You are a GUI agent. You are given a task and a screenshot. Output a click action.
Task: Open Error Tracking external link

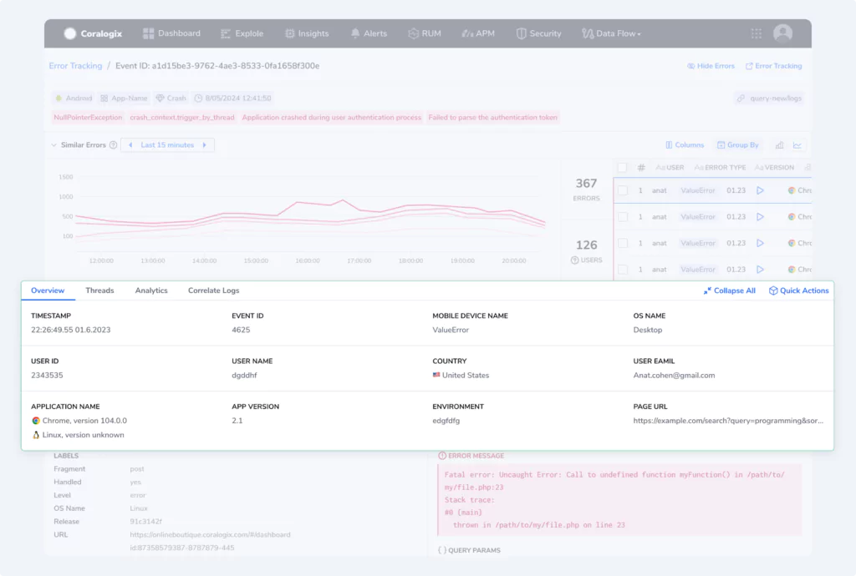click(773, 66)
